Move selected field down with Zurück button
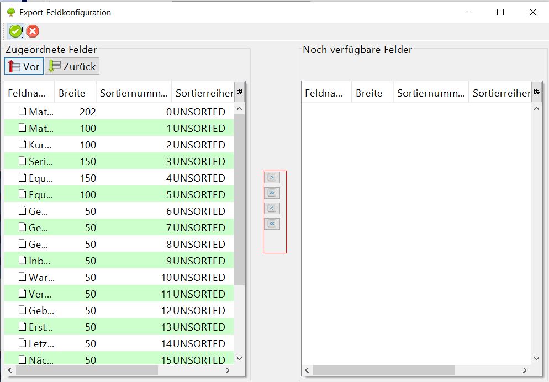 [72, 66]
